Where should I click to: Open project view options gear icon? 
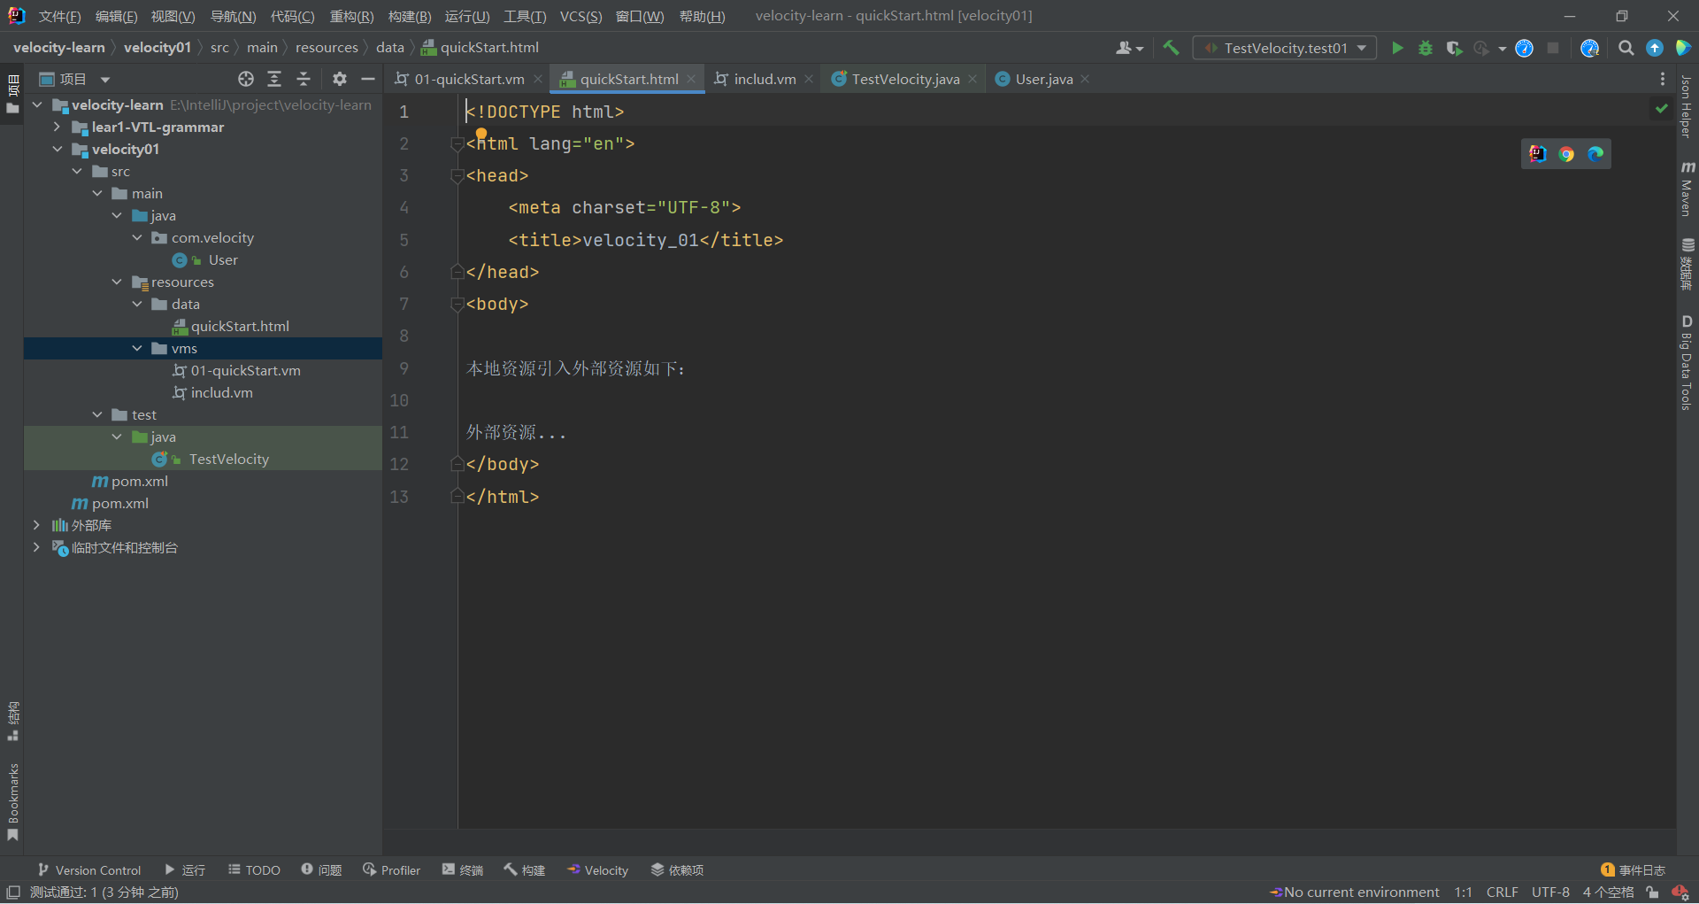point(340,79)
